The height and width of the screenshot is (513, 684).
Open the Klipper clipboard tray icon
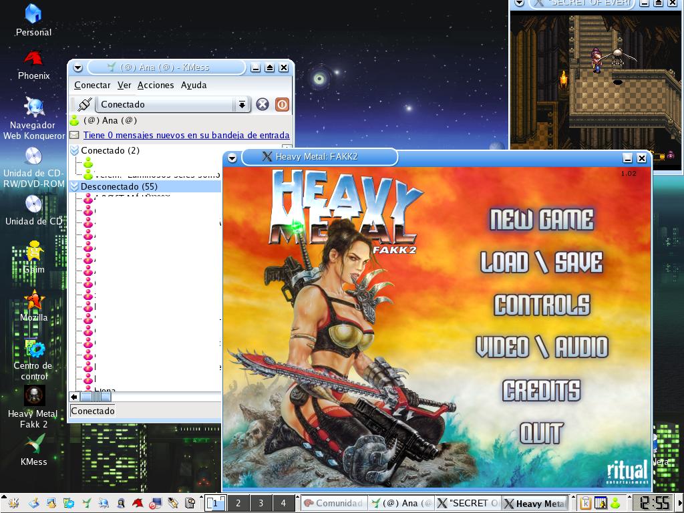[x=585, y=503]
